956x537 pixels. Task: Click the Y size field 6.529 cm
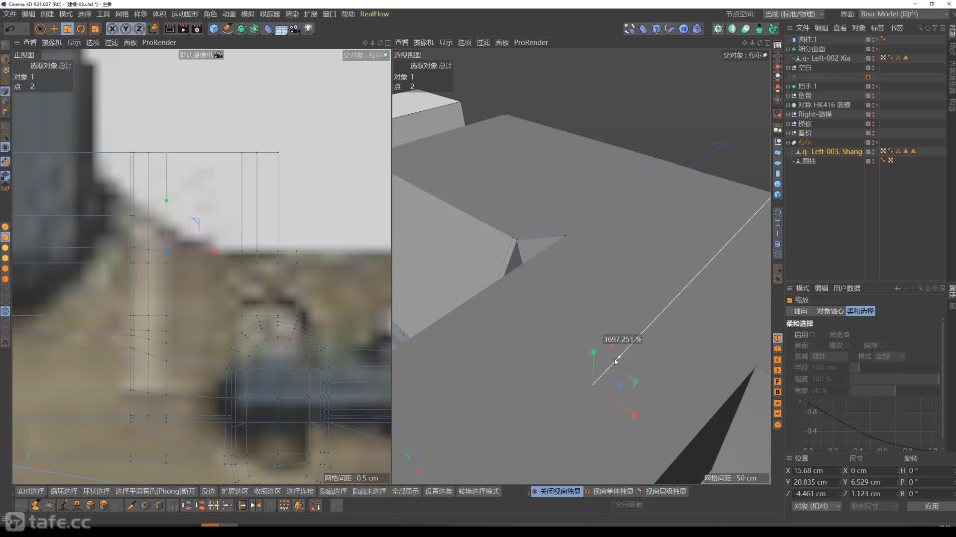[x=873, y=482]
